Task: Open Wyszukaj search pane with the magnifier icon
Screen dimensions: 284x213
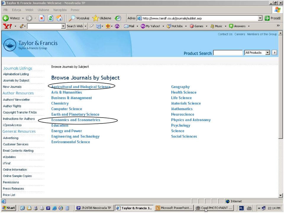Action: click(72, 18)
